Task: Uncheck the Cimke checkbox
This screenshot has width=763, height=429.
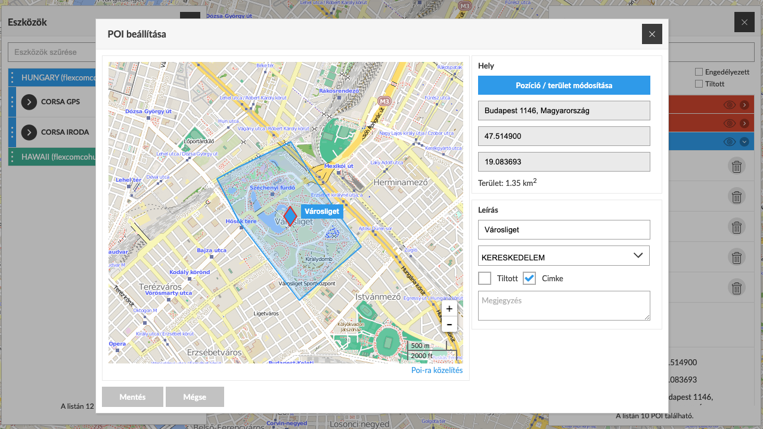Action: (x=529, y=278)
